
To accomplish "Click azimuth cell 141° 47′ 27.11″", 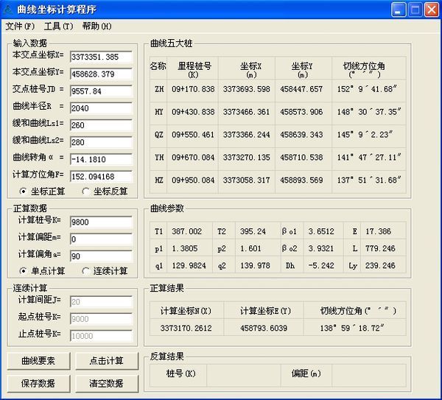I will click(369, 158).
